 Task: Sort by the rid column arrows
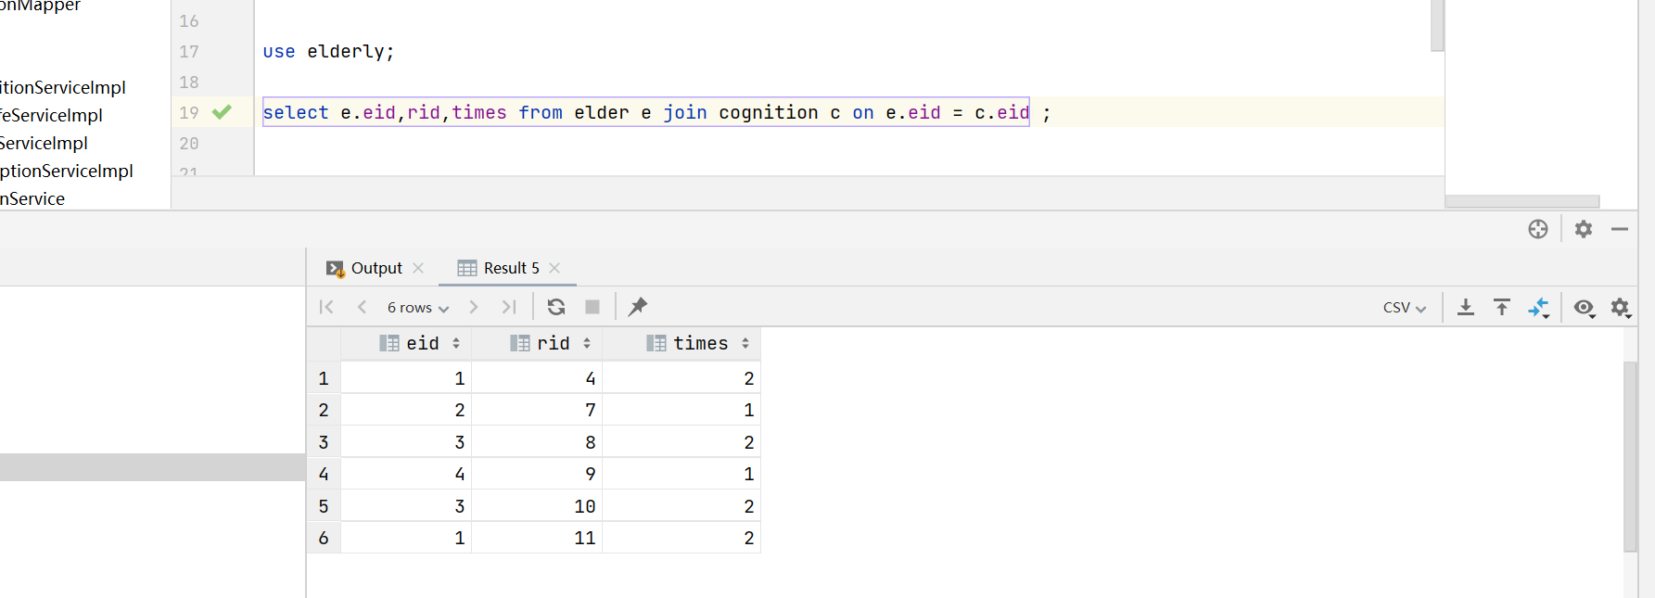click(x=587, y=343)
